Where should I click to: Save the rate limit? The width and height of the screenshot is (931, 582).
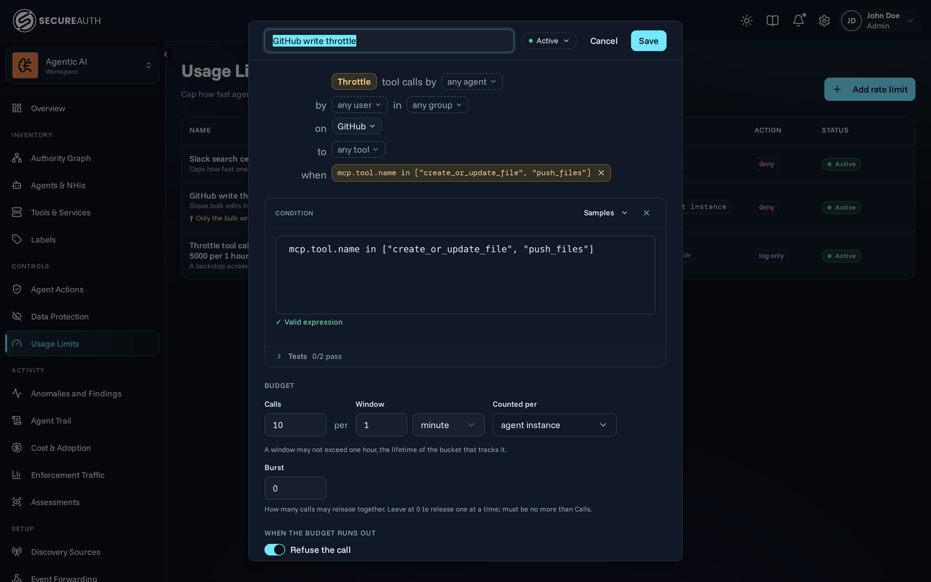pyautogui.click(x=648, y=41)
